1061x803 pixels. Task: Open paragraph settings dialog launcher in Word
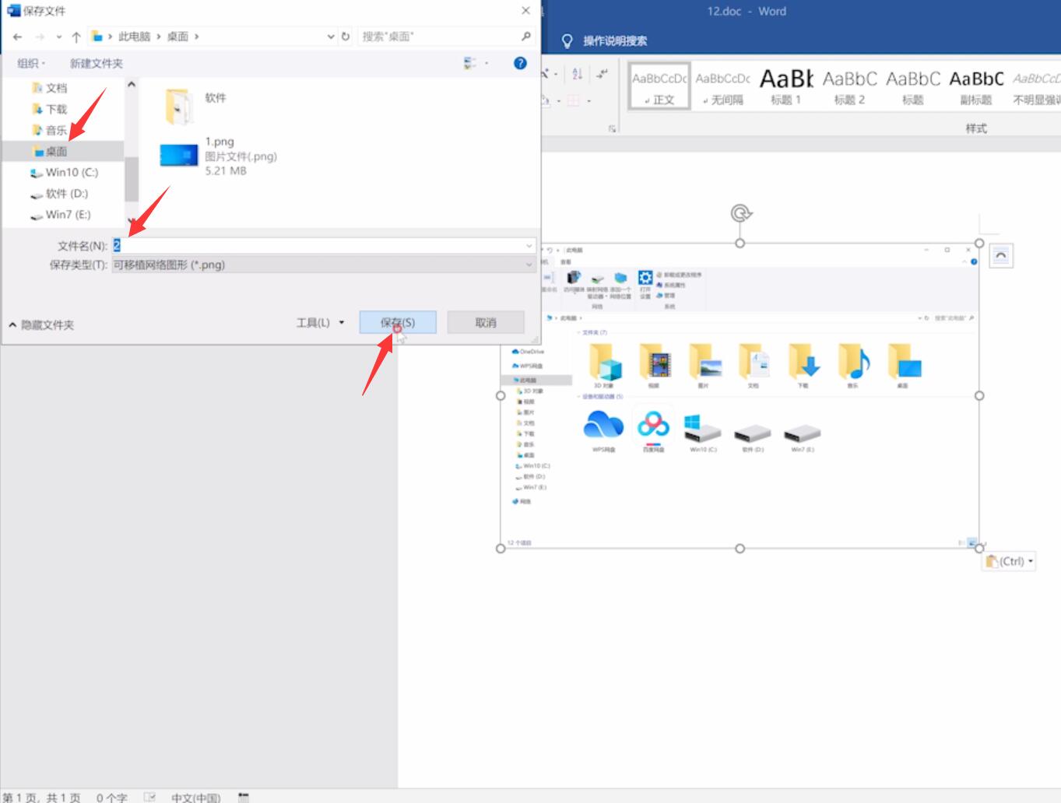click(x=613, y=128)
